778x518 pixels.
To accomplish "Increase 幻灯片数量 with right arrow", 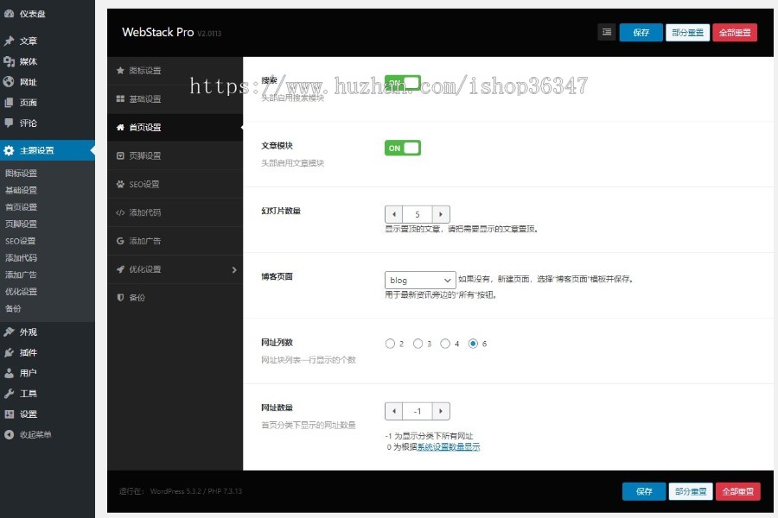I will click(x=441, y=214).
